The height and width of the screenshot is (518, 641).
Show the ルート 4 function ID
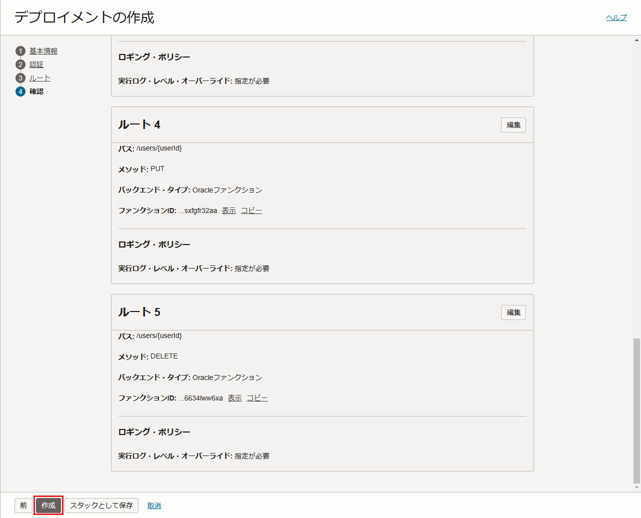(x=229, y=210)
